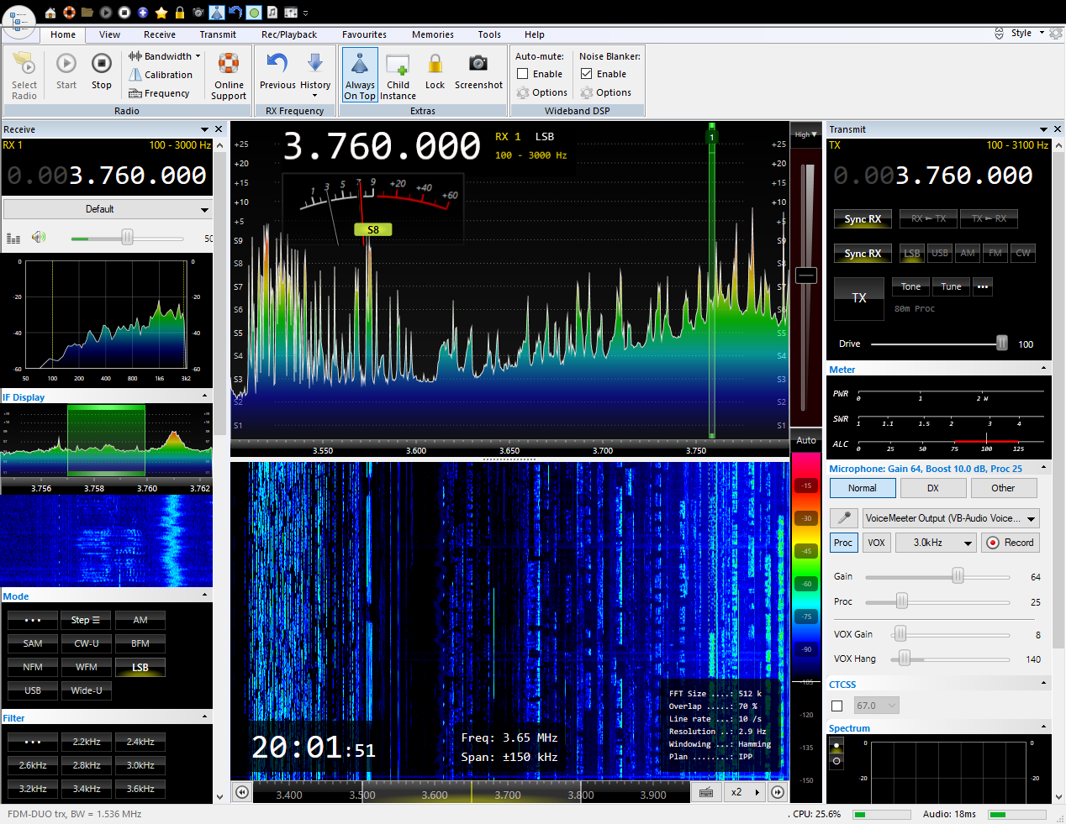
Task: Start microphone Record button
Action: click(x=1010, y=543)
